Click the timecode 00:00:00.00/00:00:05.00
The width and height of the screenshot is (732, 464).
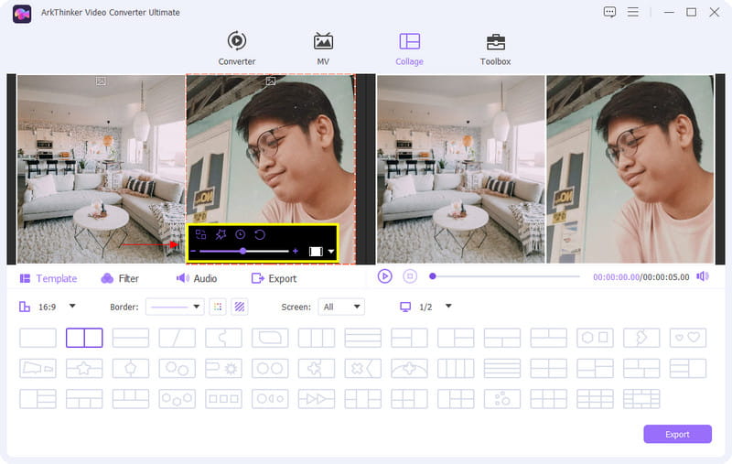(641, 276)
